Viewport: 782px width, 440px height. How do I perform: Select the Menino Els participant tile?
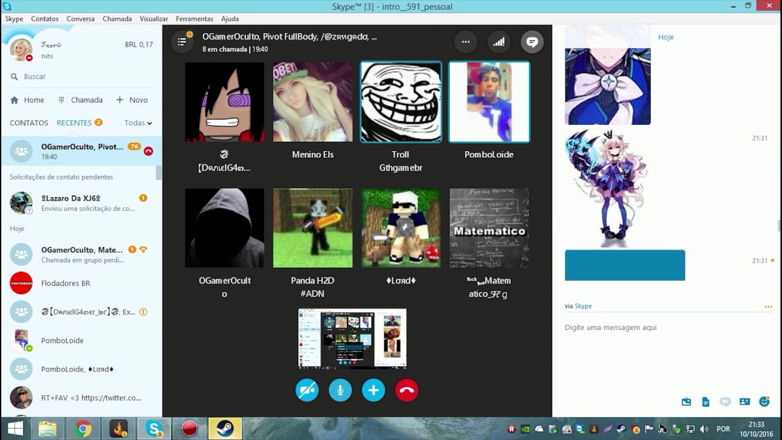pyautogui.click(x=313, y=102)
